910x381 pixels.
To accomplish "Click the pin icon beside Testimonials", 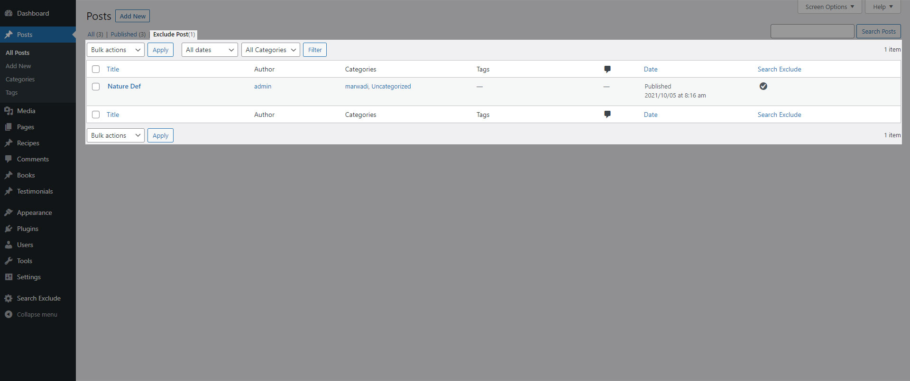I will click(x=9, y=191).
